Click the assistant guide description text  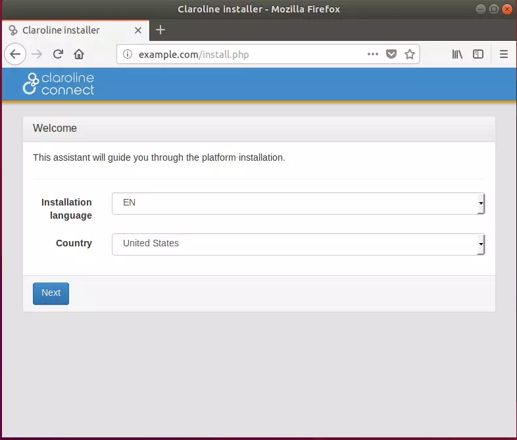tap(159, 157)
